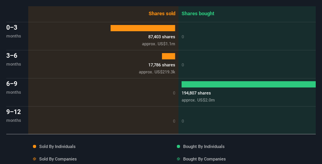
Task: Click the orange 3–6 months sold bar
Action: [x=168, y=56]
